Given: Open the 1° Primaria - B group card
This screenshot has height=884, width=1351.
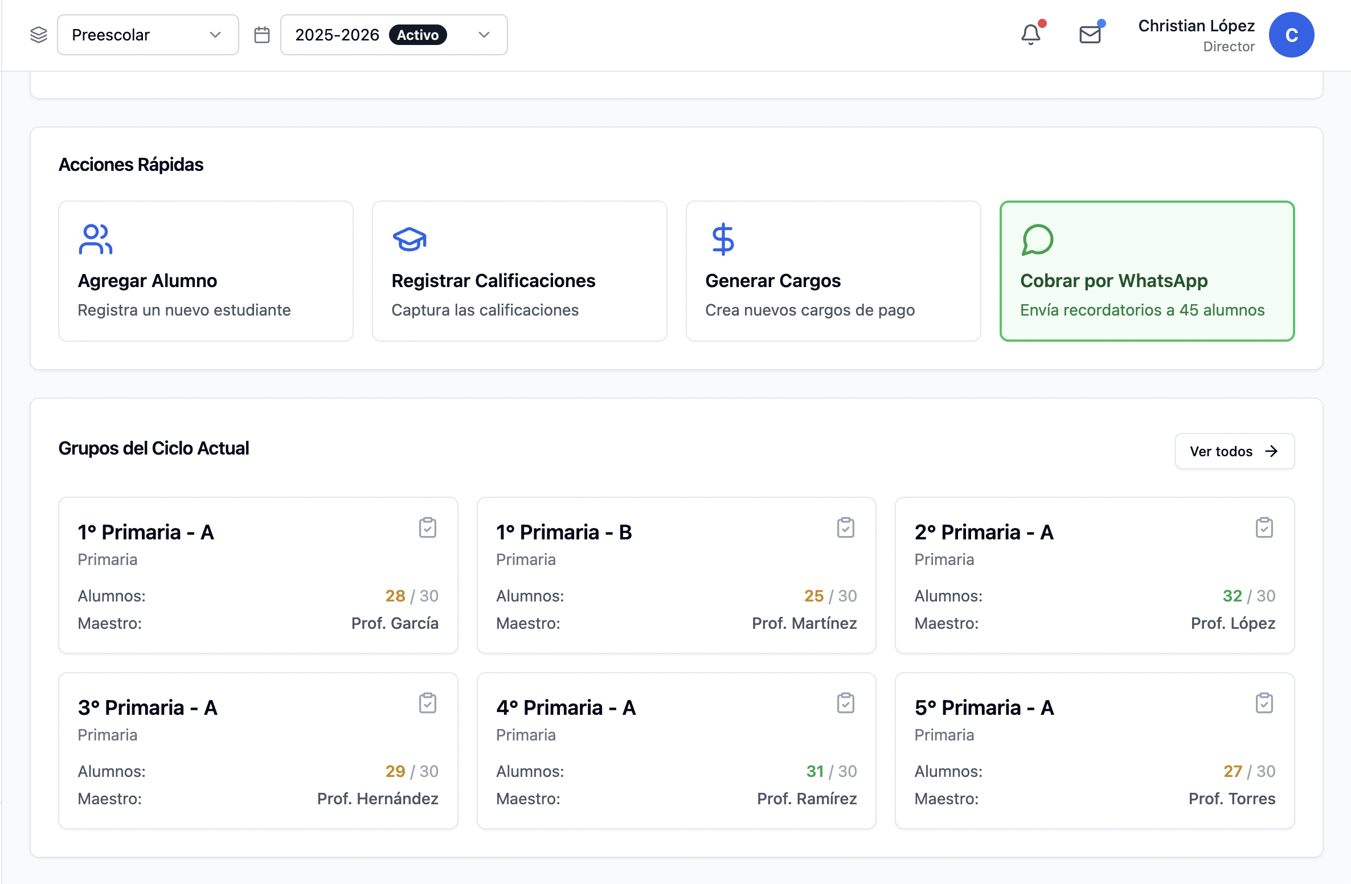Looking at the screenshot, I should click(x=676, y=575).
